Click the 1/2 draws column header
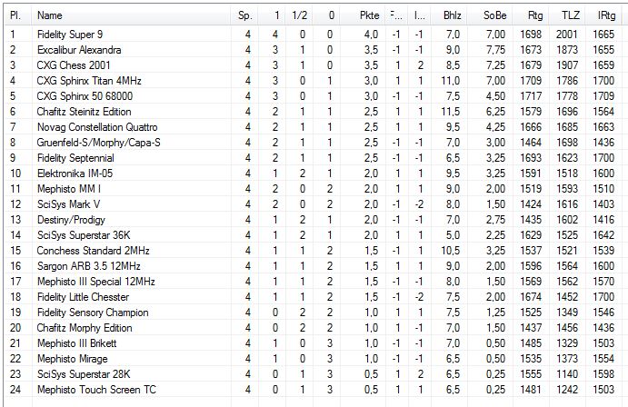 click(x=300, y=15)
